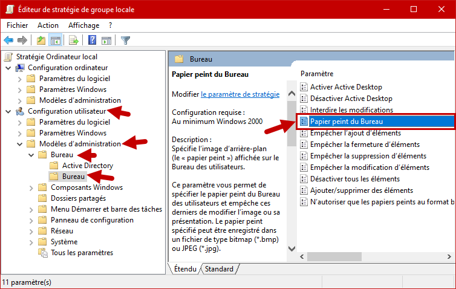Click the folder icon of Dossiers partagés

42,198
